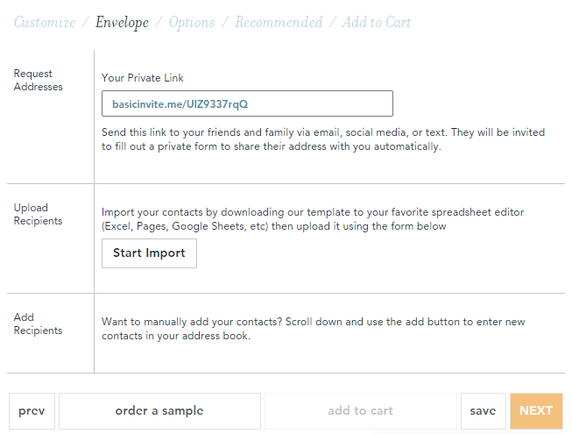Click order a sample button
This screenshot has width=572, height=434.
coord(159,411)
